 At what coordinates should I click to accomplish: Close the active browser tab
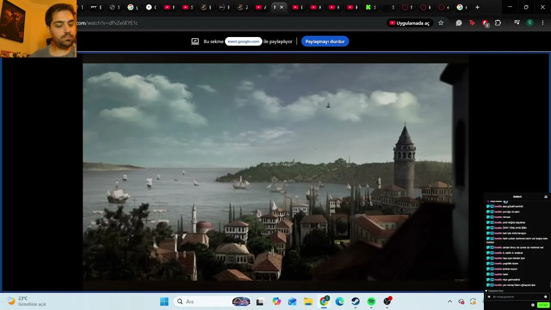click(x=282, y=7)
